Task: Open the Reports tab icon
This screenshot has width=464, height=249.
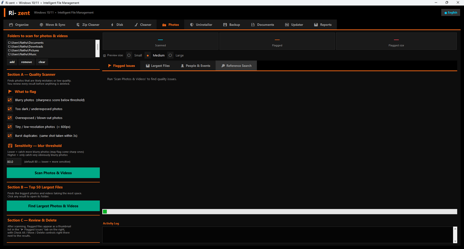Action: tap(316, 25)
